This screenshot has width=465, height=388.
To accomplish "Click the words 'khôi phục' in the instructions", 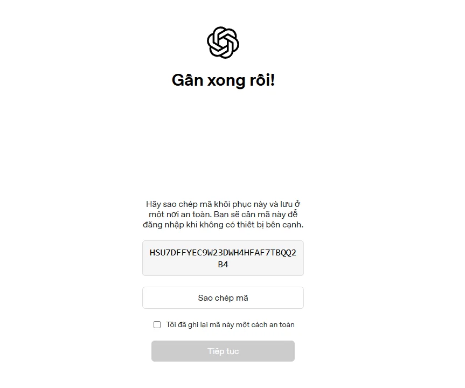I will click(237, 204).
